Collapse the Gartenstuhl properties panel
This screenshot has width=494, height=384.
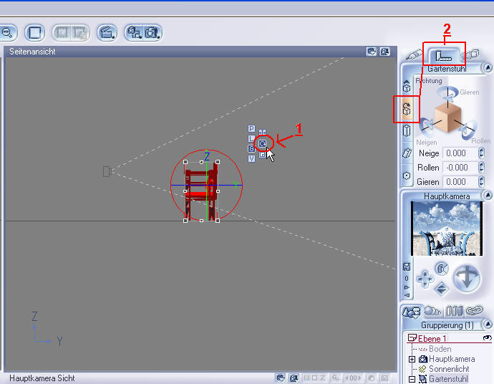[488, 68]
